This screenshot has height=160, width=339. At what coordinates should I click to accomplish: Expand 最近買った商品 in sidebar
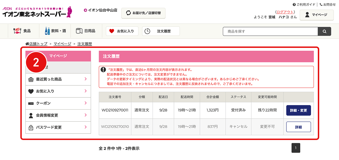click(58, 79)
